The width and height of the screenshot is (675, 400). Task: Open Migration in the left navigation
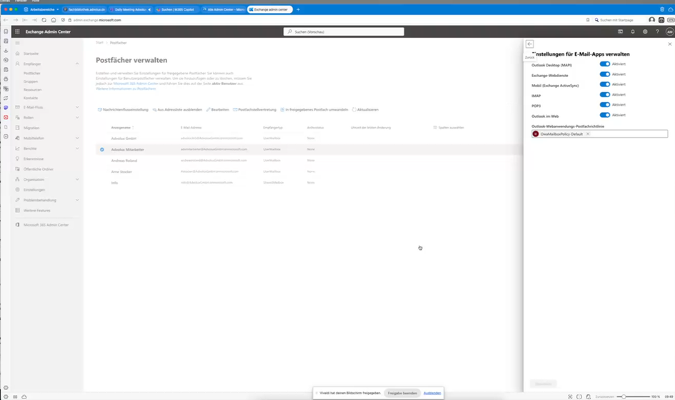coord(31,128)
